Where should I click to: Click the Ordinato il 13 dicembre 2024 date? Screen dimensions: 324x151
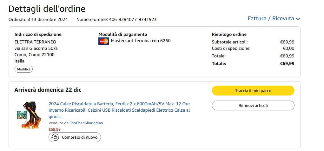(x=38, y=19)
